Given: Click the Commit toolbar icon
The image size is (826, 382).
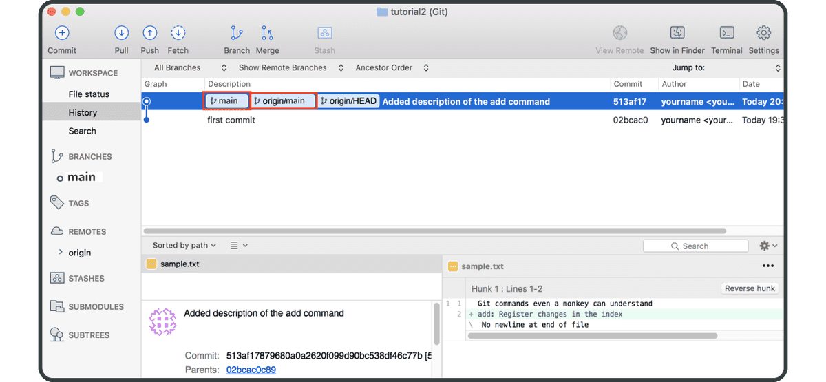Looking at the screenshot, I should point(62,33).
